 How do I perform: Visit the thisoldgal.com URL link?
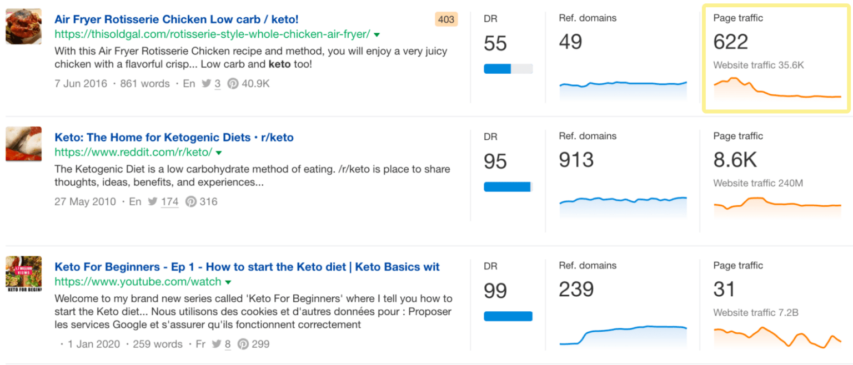click(x=212, y=34)
